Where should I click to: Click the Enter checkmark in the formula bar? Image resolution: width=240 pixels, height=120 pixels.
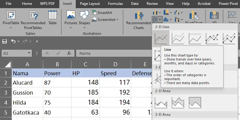[x=58, y=53]
